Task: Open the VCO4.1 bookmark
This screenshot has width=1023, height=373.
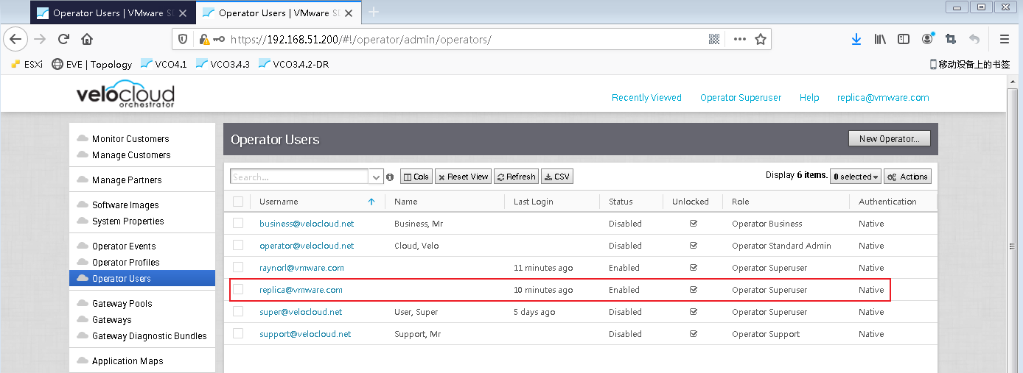Action: click(x=164, y=64)
